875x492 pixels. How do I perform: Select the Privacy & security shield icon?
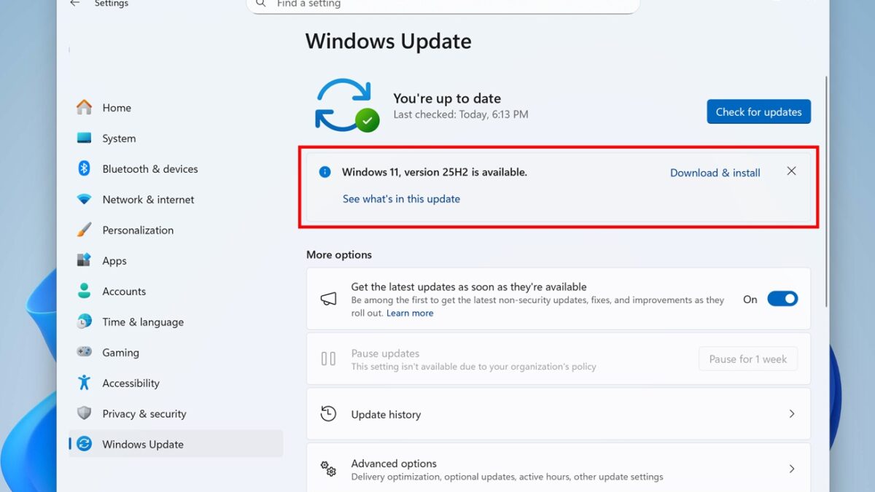pos(85,414)
